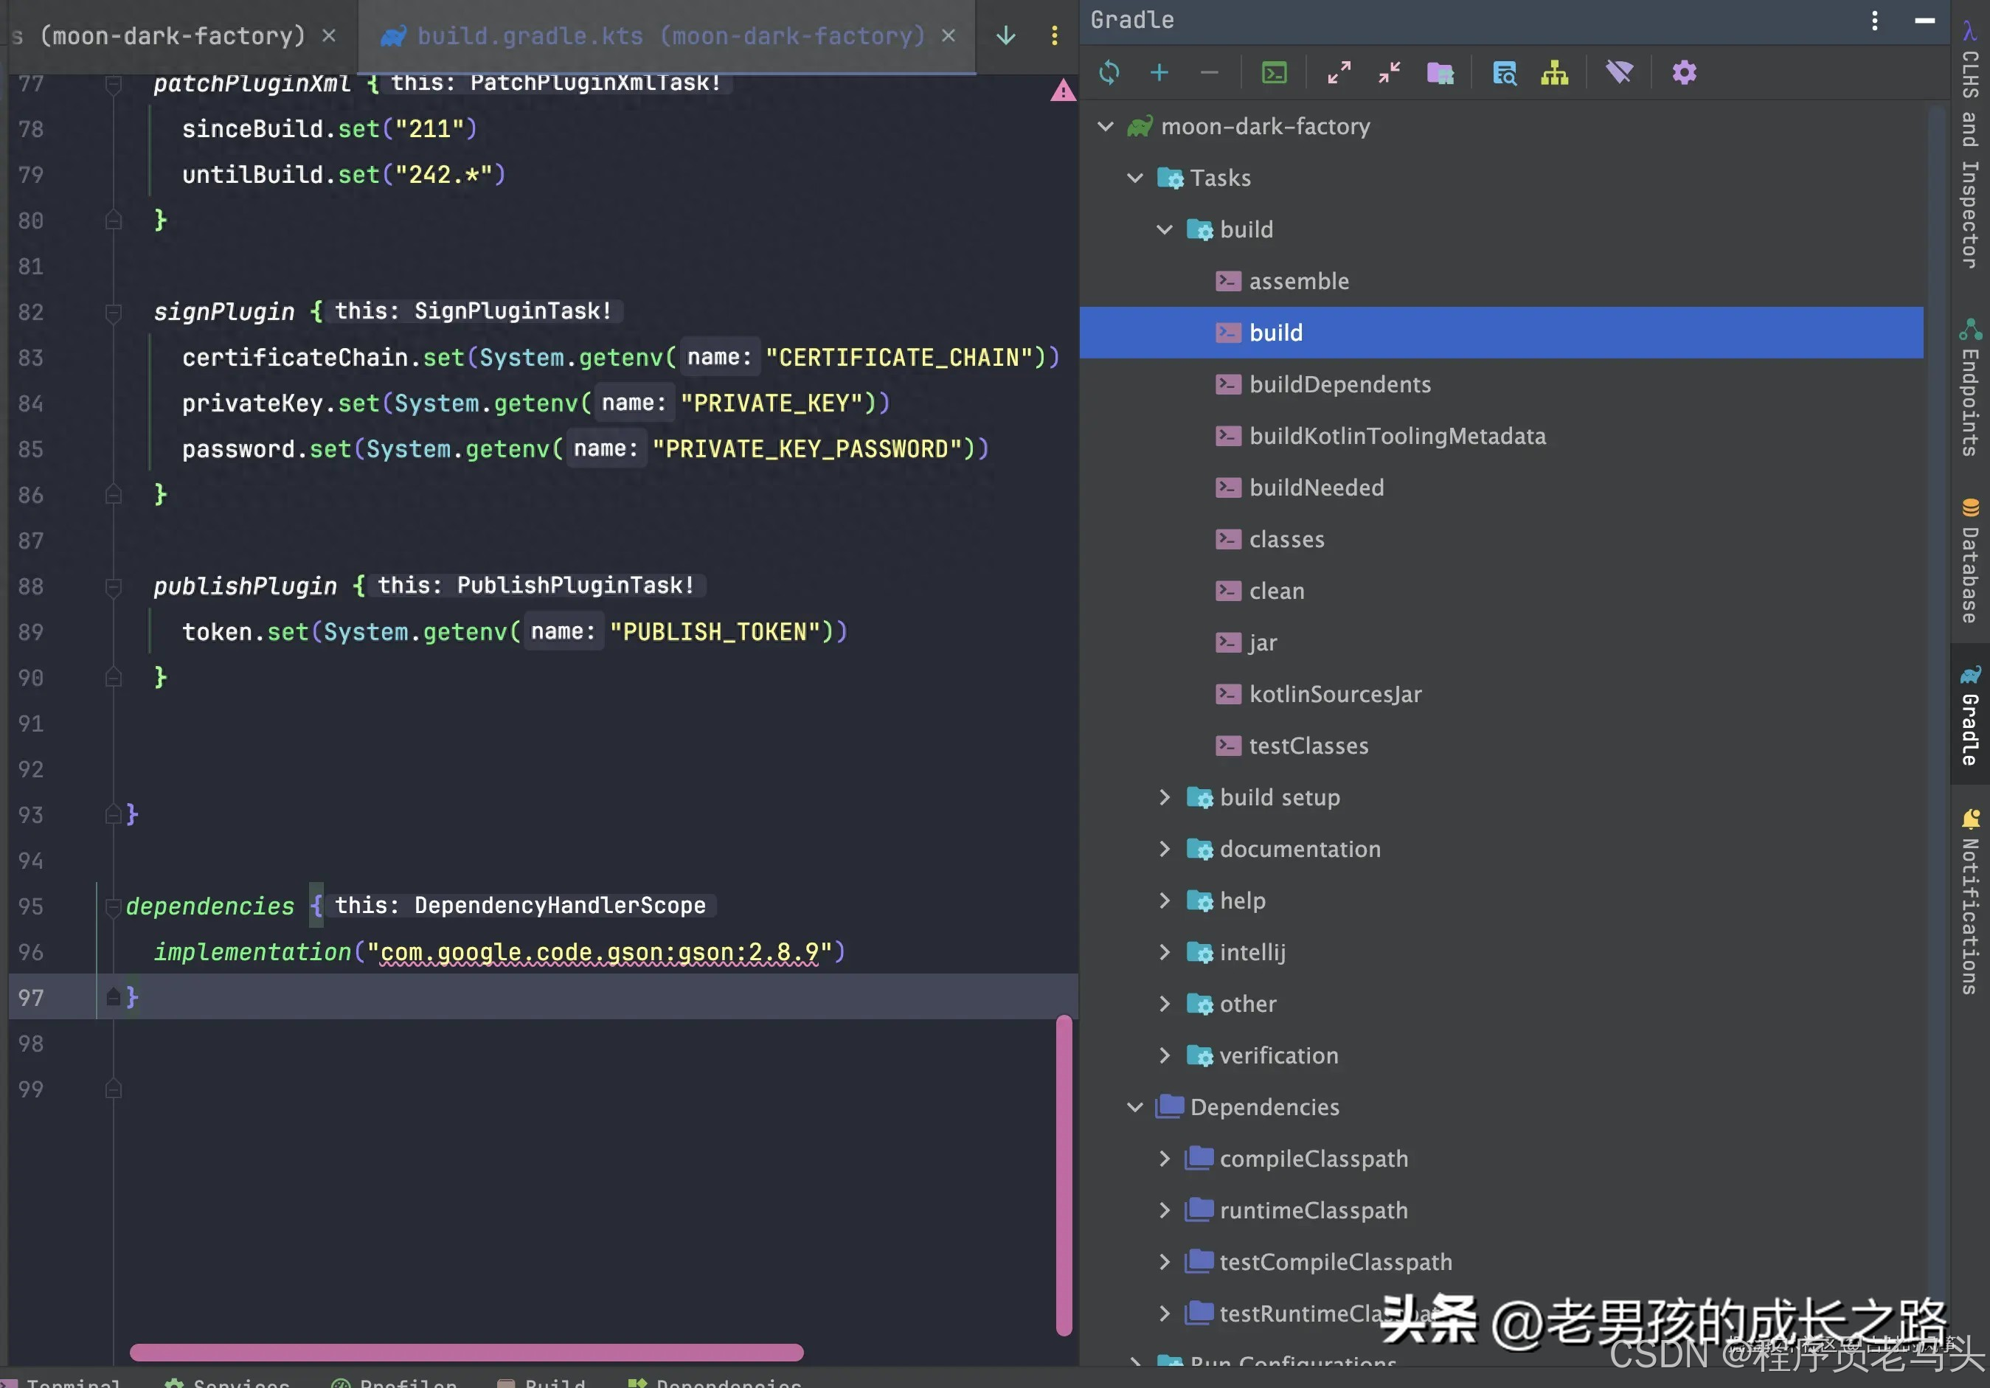Collapse the dependencies block fold marker

click(113, 906)
